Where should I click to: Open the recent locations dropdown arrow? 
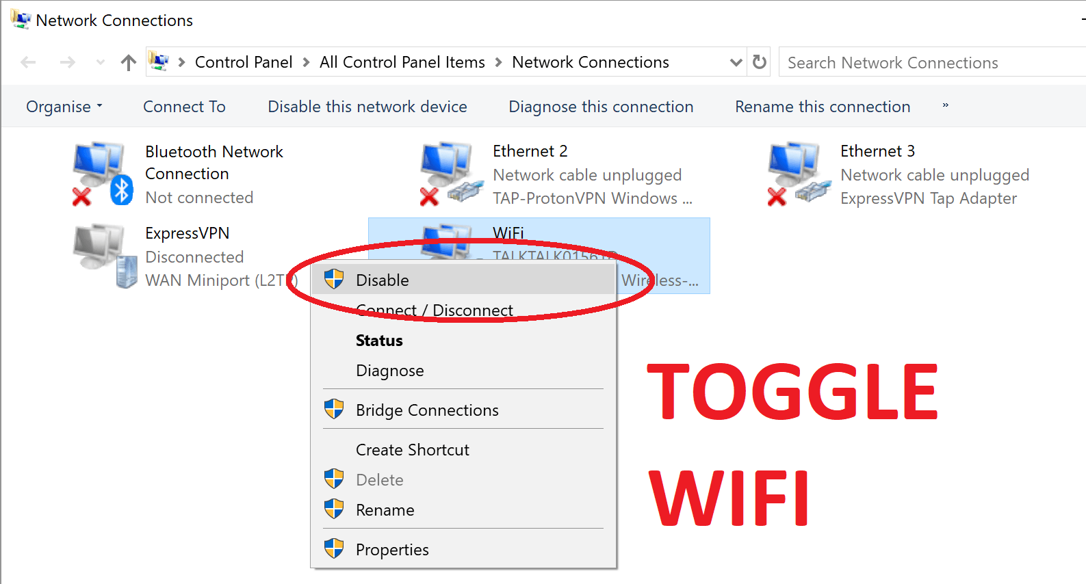(x=101, y=63)
